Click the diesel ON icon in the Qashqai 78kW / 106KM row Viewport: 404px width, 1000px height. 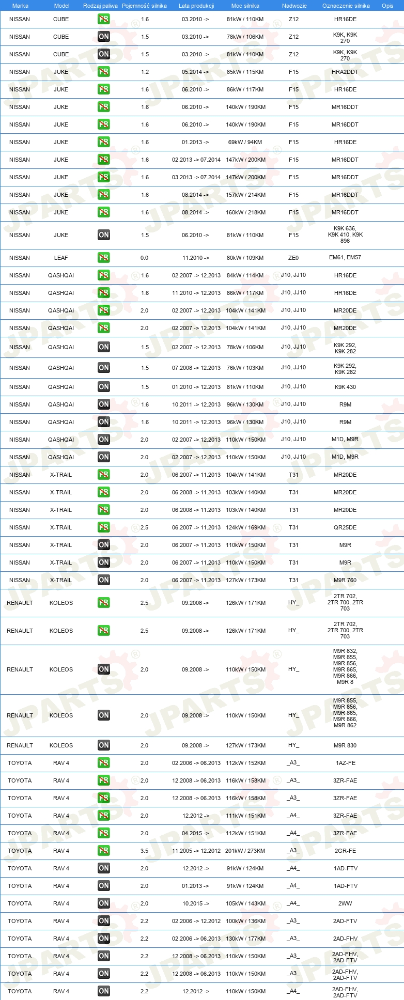coord(104,347)
